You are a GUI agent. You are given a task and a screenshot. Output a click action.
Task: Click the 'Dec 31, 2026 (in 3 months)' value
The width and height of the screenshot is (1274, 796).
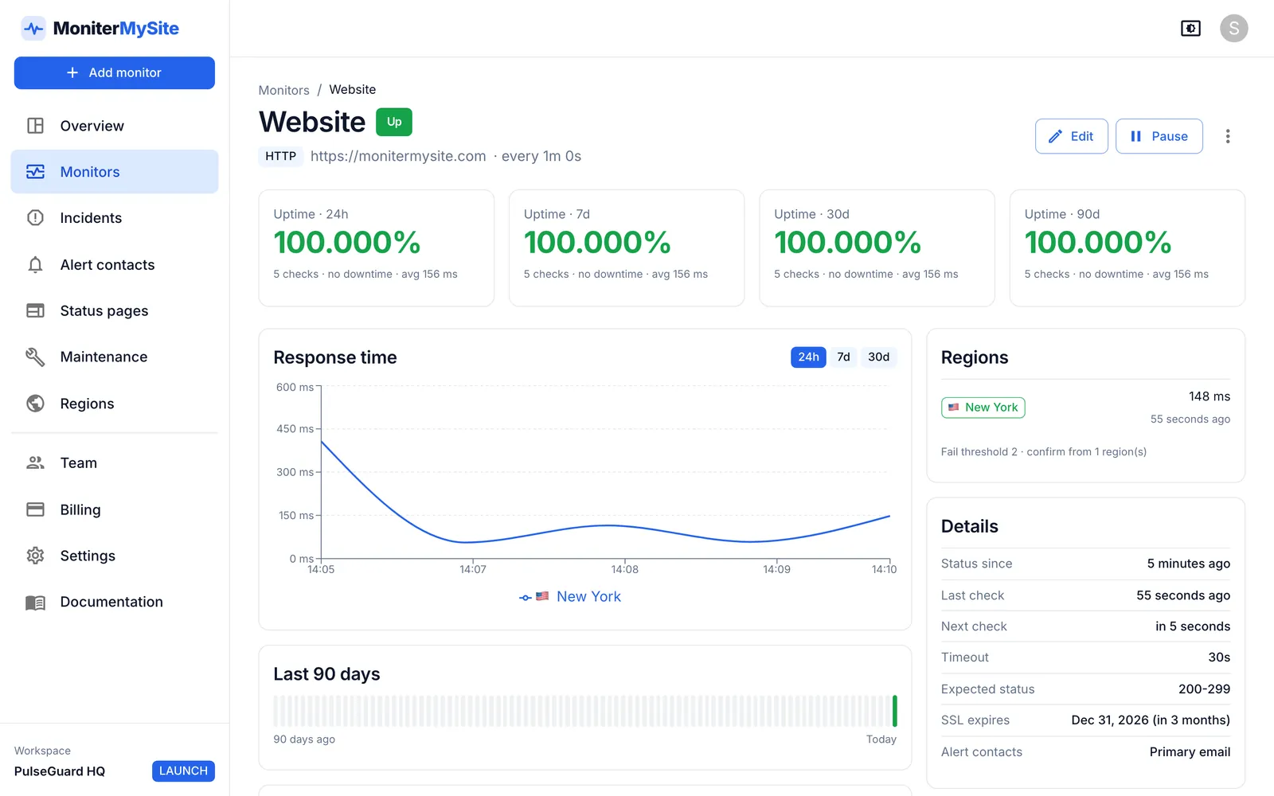pos(1150,720)
